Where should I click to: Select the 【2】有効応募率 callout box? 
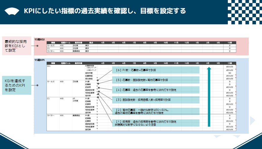click(x=156, y=111)
